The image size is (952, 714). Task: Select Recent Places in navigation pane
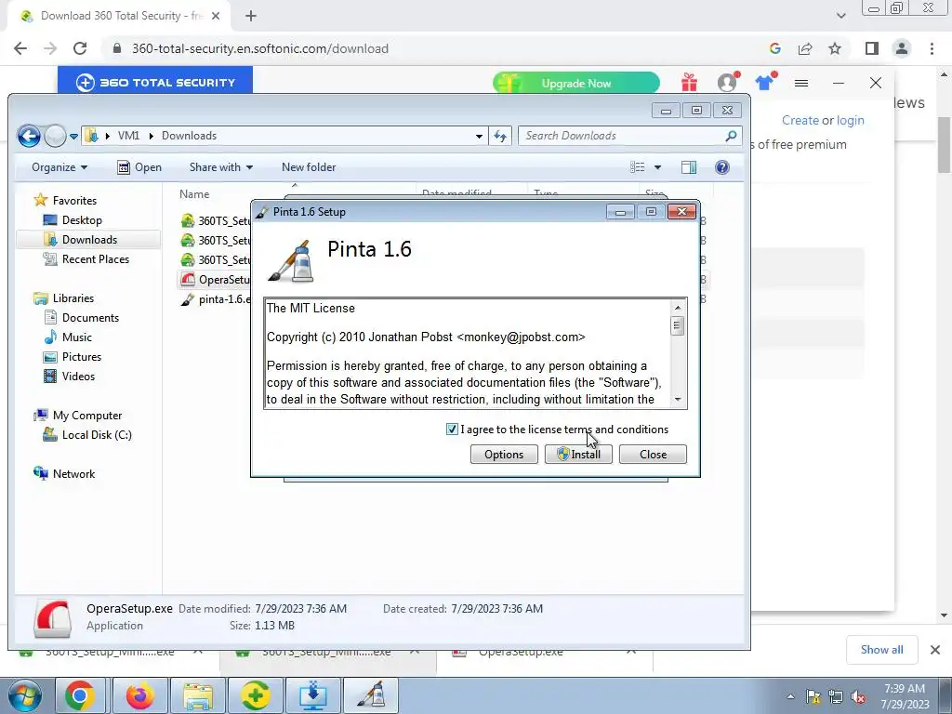point(96,259)
